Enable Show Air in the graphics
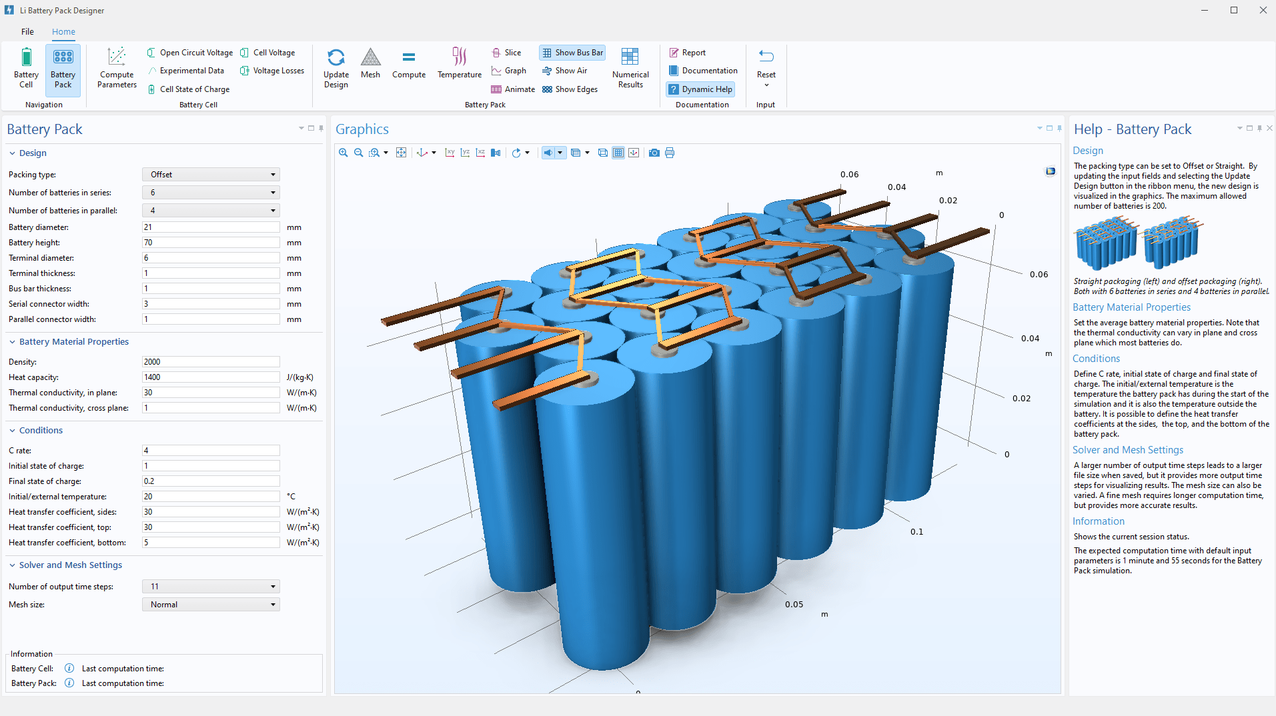 [x=565, y=70]
